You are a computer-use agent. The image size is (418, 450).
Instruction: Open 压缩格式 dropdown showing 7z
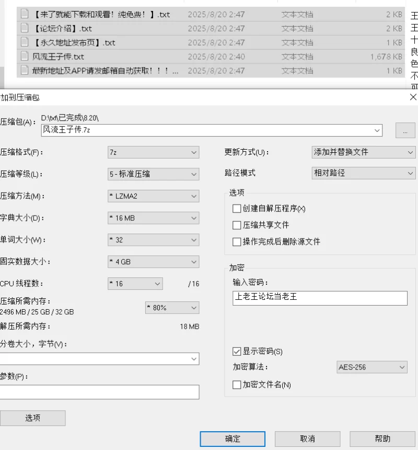click(154, 152)
